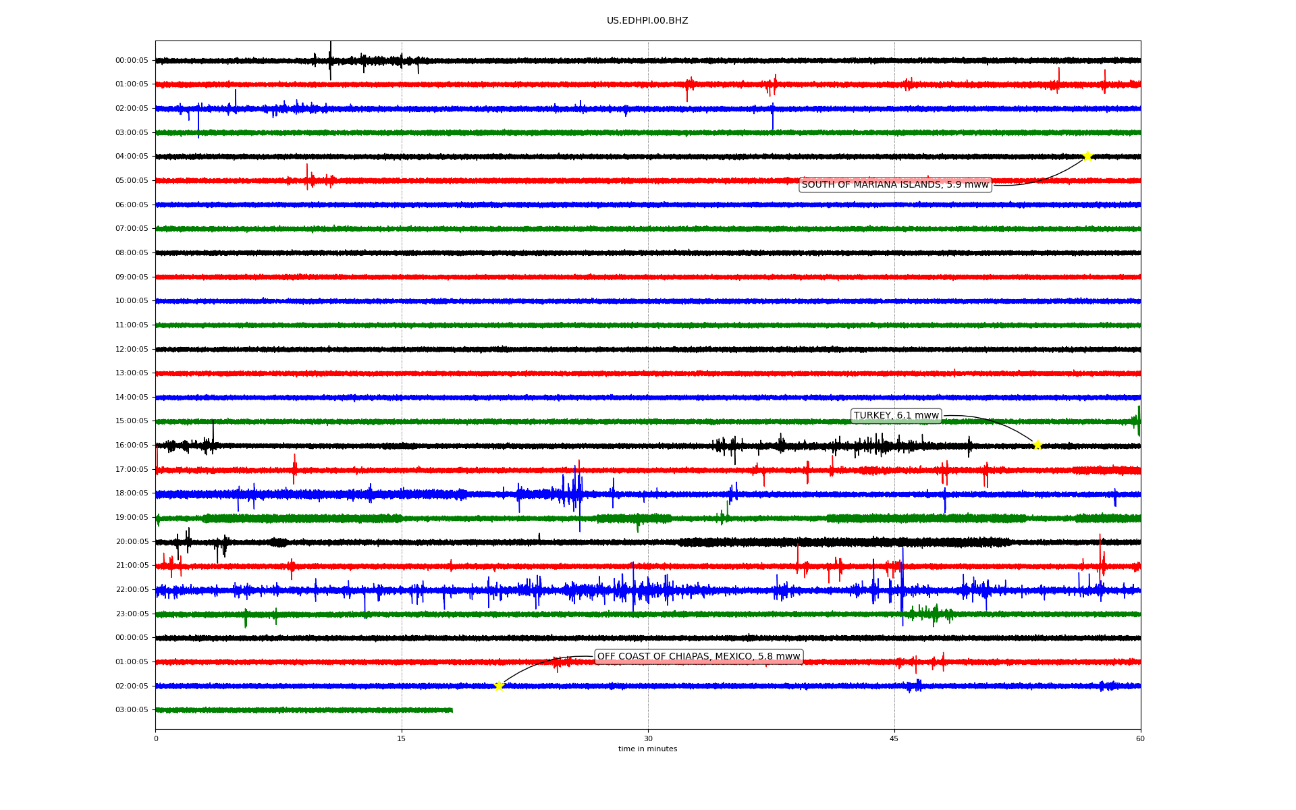1296x810 pixels.
Task: Click the yellow star marking the Mariana Islands event
Action: coord(1087,156)
